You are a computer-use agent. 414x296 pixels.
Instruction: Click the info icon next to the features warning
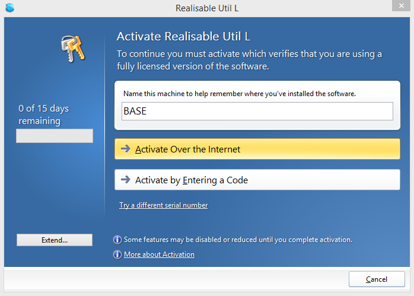point(117,240)
